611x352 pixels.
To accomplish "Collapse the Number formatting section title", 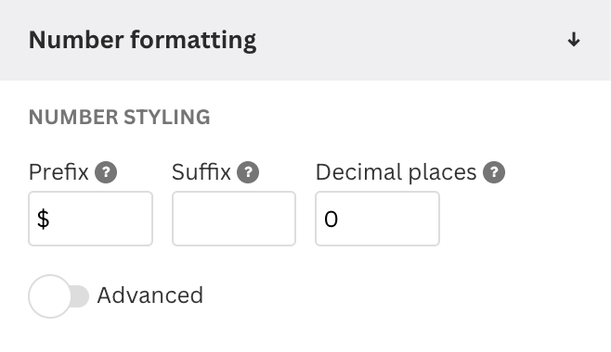I will [142, 40].
